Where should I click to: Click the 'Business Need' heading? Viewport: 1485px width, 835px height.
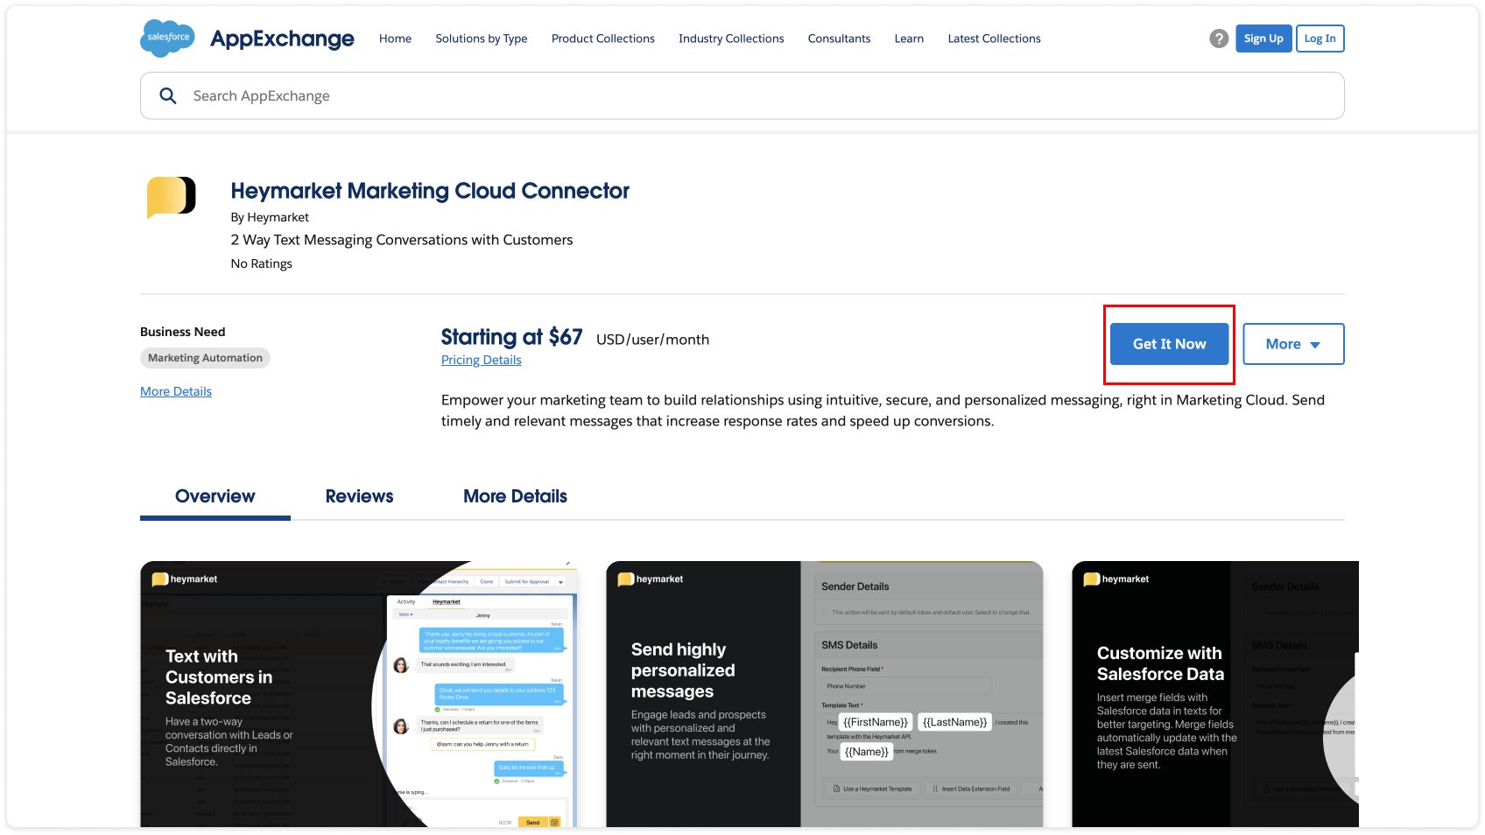(x=182, y=332)
